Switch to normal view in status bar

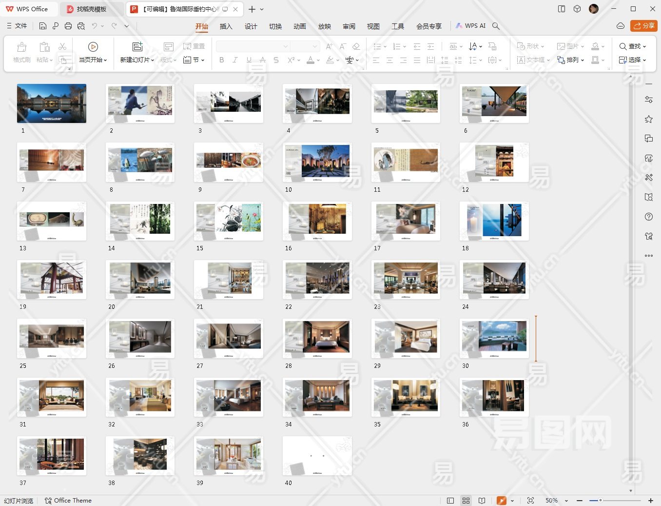450,501
